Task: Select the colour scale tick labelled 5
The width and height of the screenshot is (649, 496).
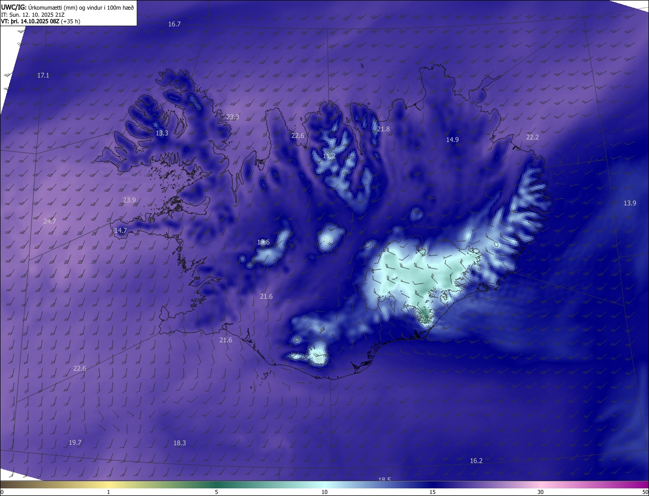Action: click(x=217, y=492)
